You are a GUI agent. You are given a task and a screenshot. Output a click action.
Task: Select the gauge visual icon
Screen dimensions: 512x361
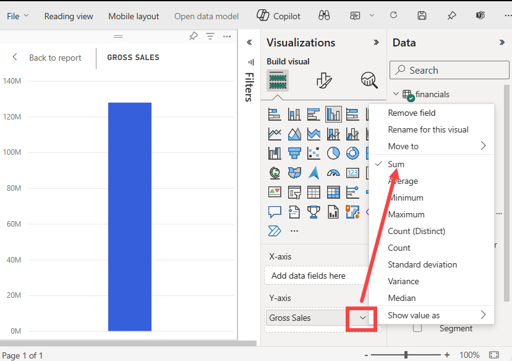(x=334, y=173)
